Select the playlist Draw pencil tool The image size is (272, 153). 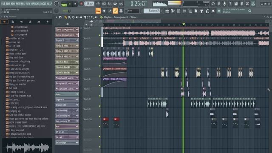tap(65, 17)
